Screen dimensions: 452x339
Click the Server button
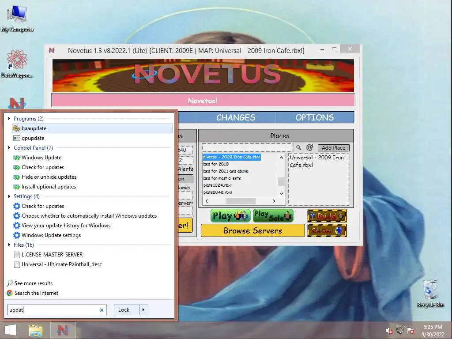coord(327,230)
